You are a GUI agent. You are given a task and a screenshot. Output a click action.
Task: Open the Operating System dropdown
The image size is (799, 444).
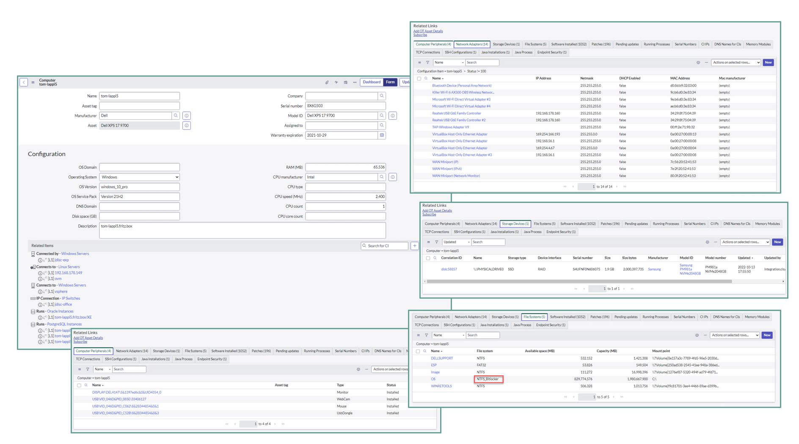coord(139,177)
